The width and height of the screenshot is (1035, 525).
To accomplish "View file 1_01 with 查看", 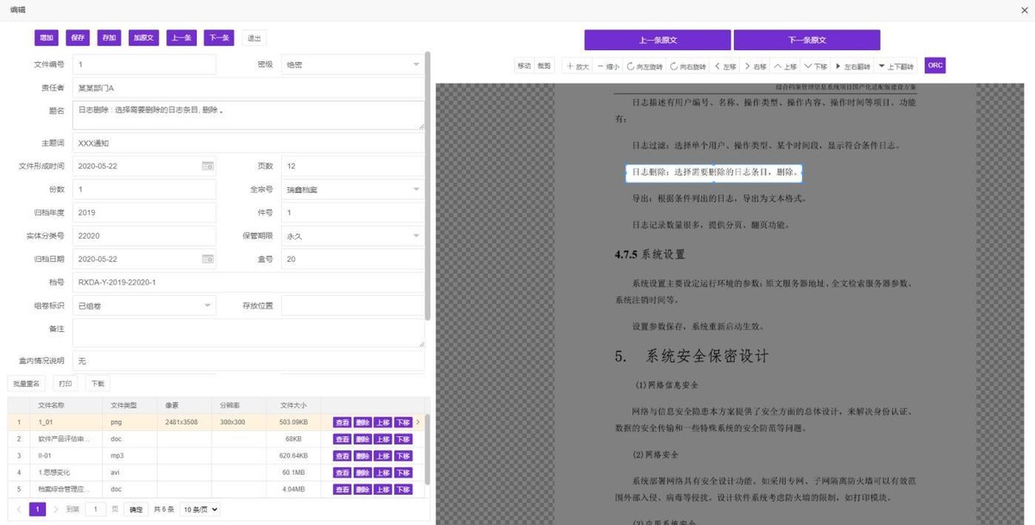I will tap(342, 422).
